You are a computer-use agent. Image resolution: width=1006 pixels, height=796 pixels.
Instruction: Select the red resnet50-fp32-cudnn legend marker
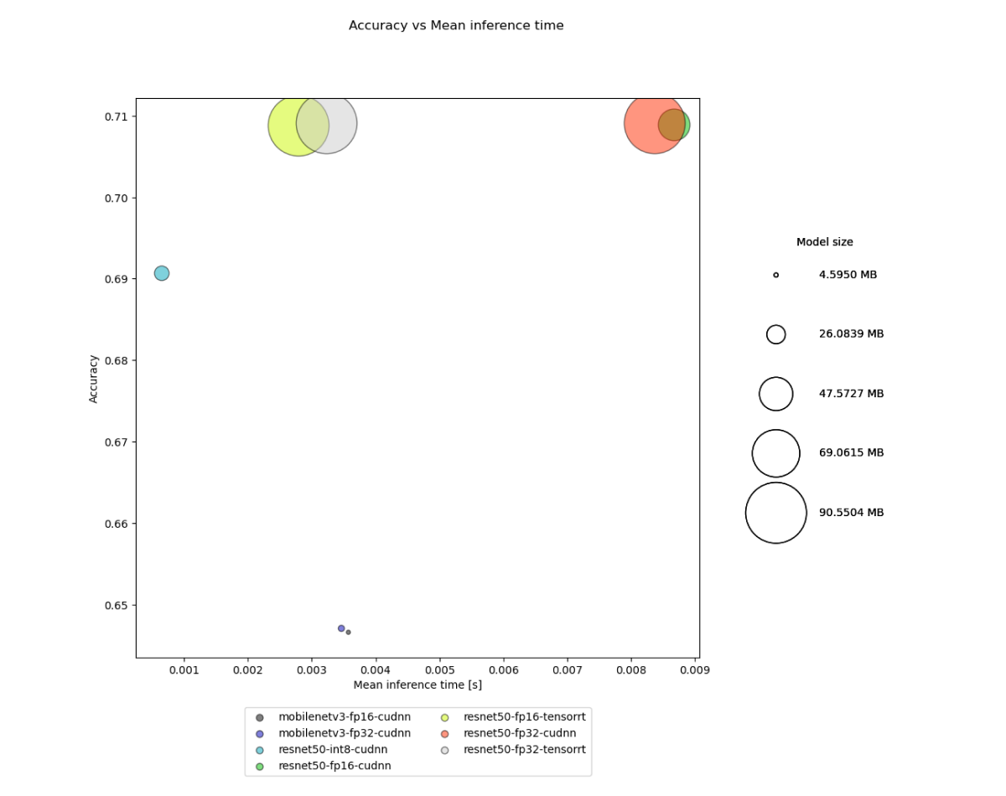(x=445, y=733)
